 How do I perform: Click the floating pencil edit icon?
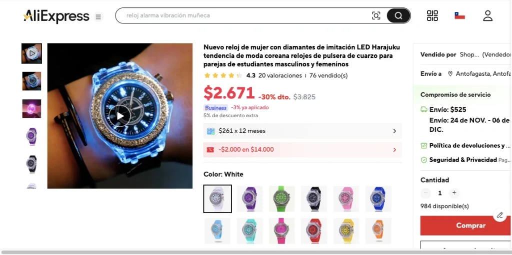click(x=499, y=215)
